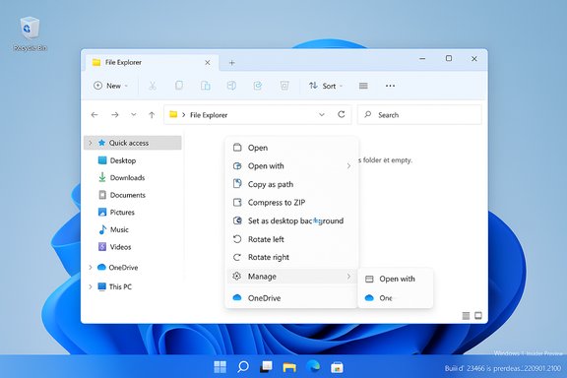Open recent locations chevron
Viewport: 567px width, 378px height.
coord(134,114)
